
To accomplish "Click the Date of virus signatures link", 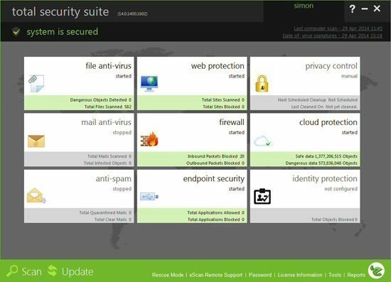I will point(332,36).
